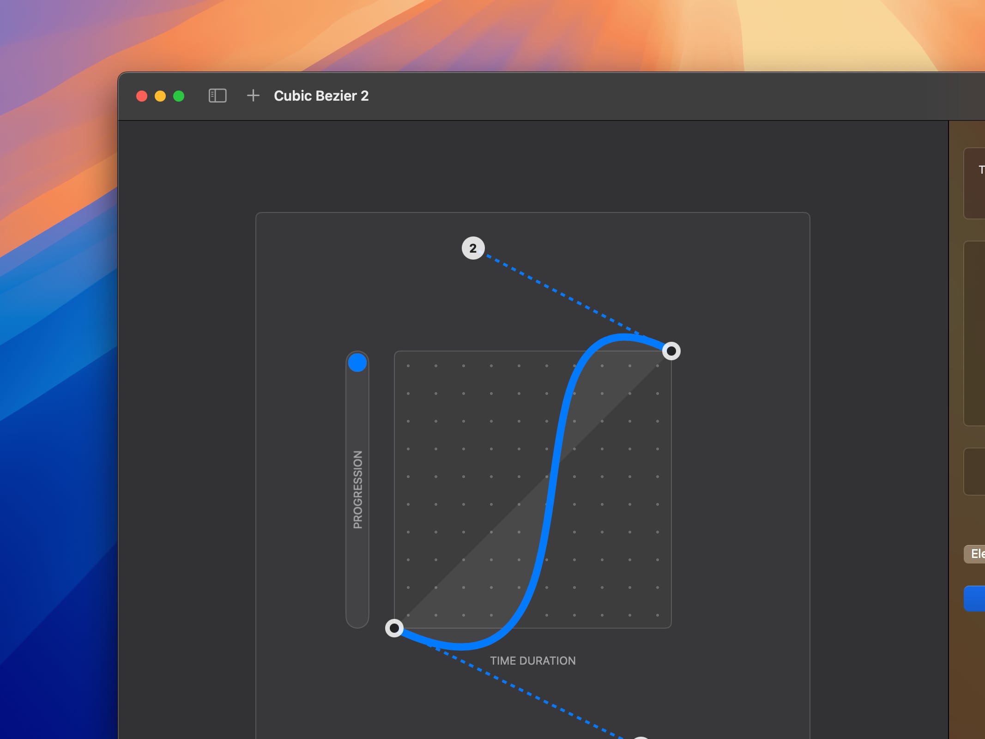
Task: Select control handle labeled 2
Action: pos(473,248)
